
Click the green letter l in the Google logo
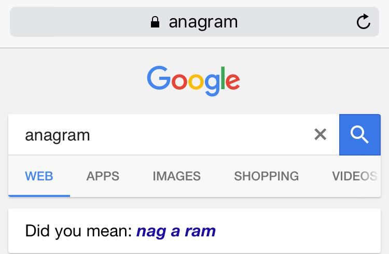224,78
